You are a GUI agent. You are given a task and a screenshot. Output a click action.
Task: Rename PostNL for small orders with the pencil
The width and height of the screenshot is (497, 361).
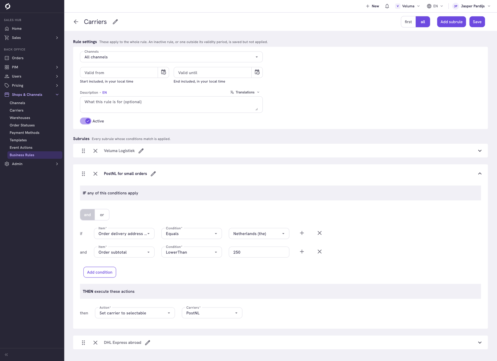(x=153, y=174)
